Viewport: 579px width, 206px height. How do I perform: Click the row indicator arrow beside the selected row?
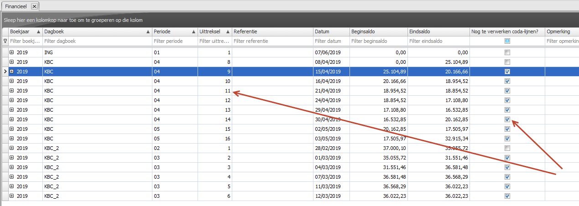click(x=5, y=72)
